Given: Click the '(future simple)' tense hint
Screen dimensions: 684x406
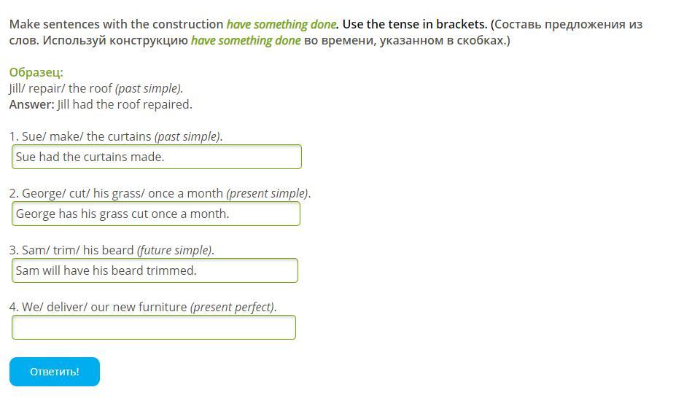Looking at the screenshot, I should tap(175, 250).
